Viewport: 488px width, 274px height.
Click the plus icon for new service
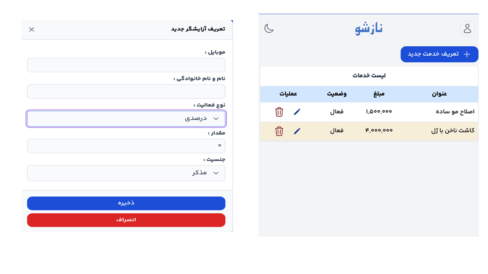pyautogui.click(x=467, y=54)
